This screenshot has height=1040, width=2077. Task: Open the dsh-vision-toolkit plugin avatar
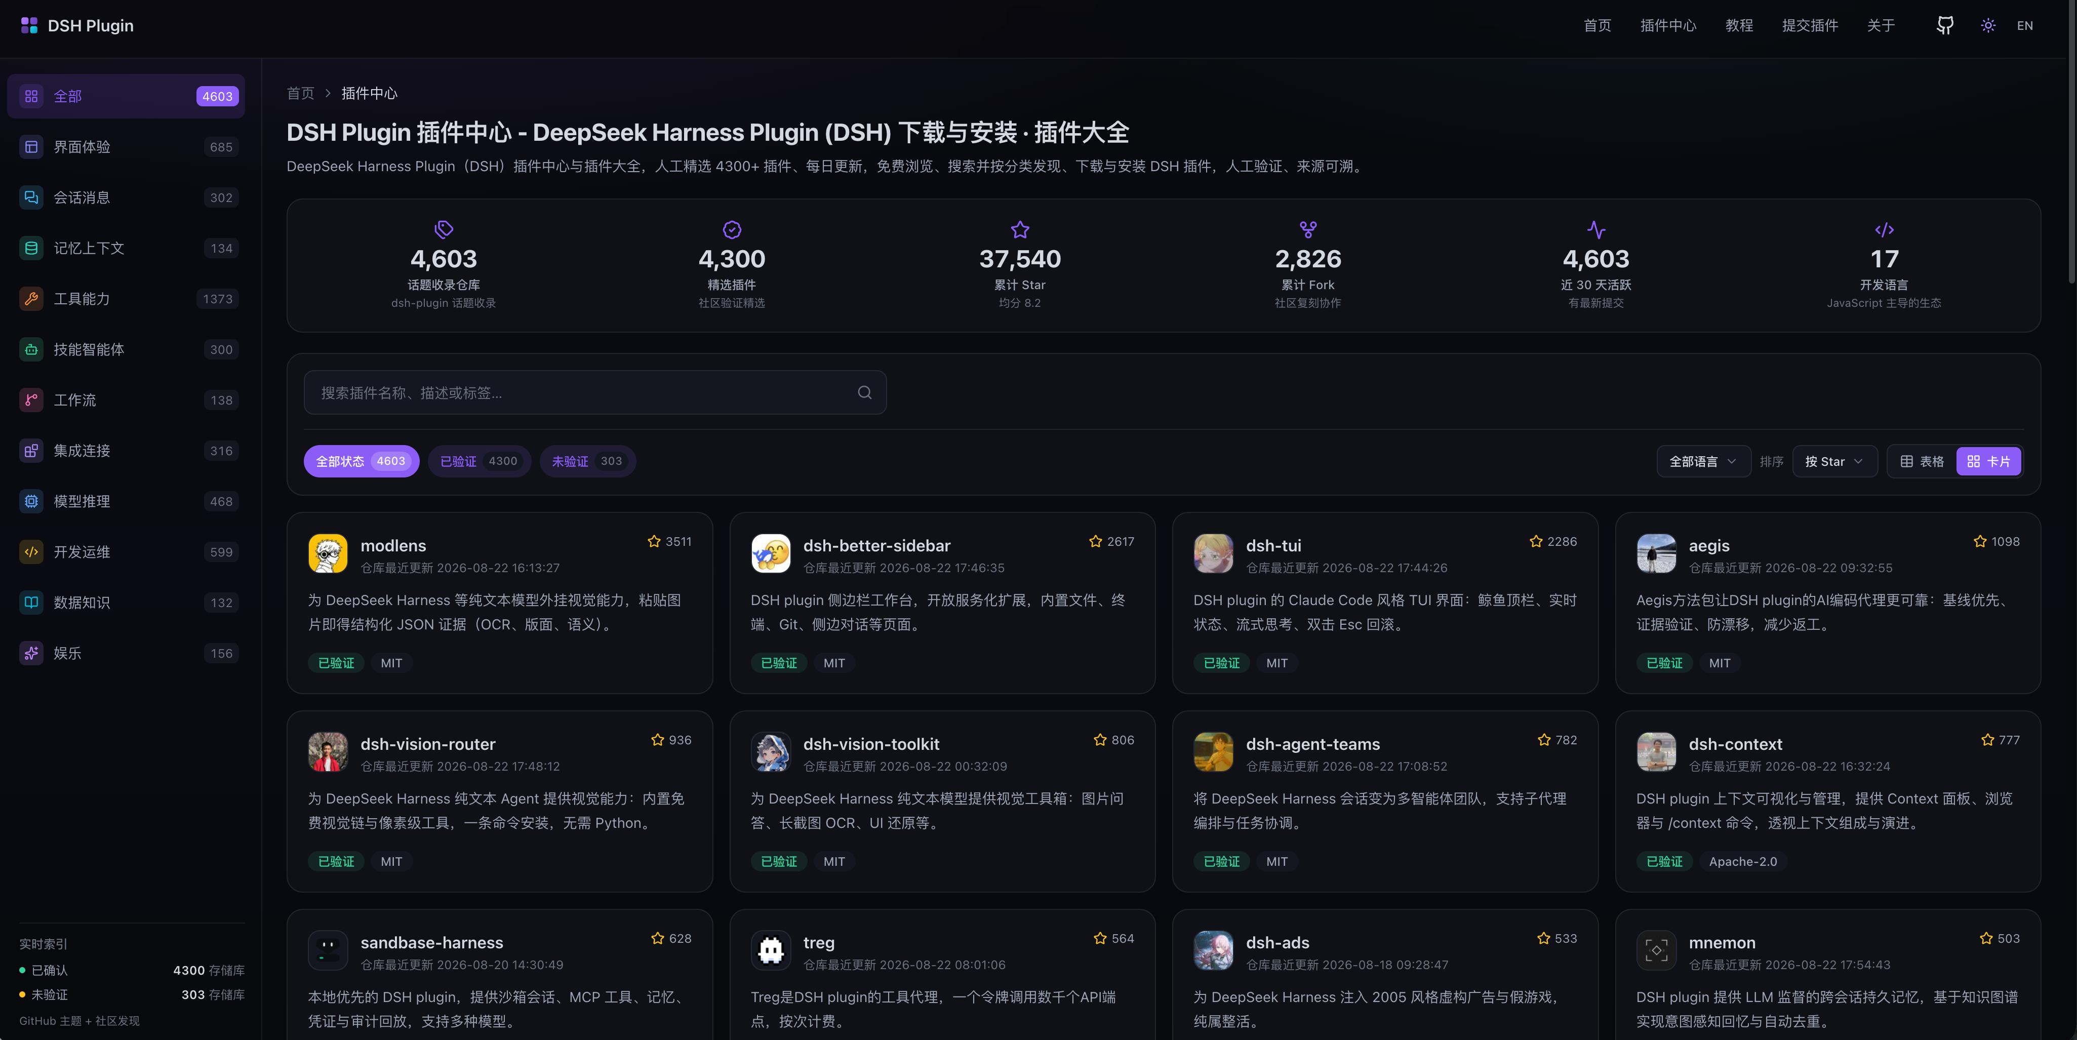[771, 752]
